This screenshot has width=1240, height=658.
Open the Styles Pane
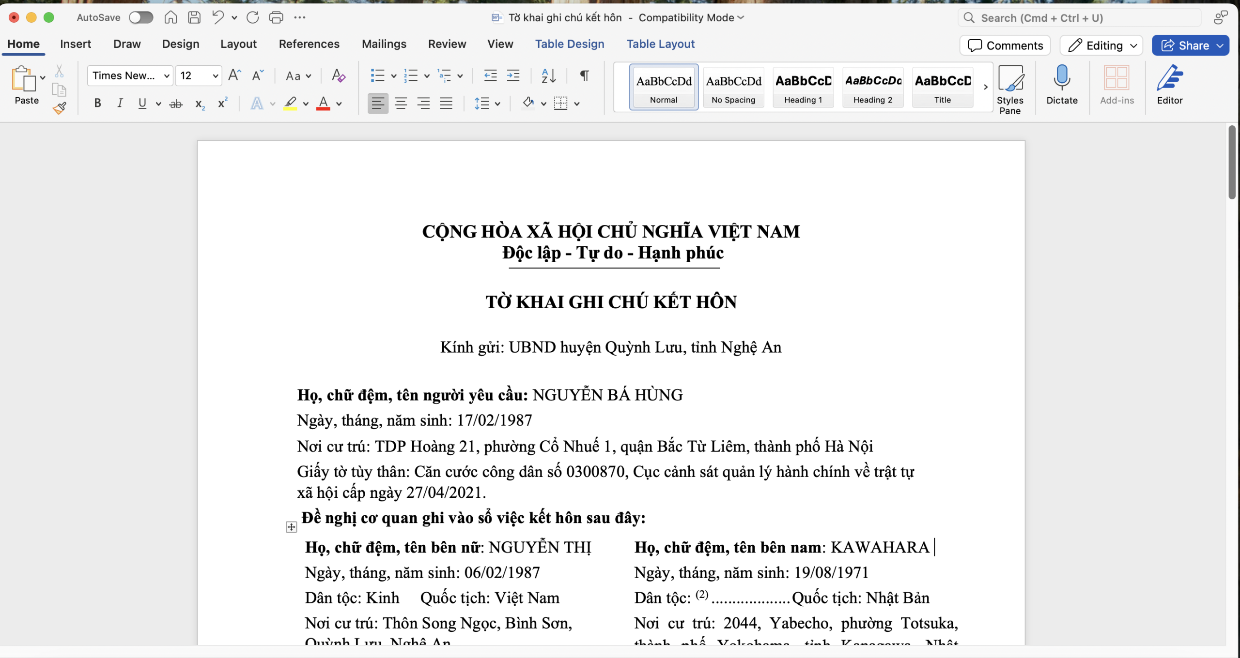[x=1010, y=90]
